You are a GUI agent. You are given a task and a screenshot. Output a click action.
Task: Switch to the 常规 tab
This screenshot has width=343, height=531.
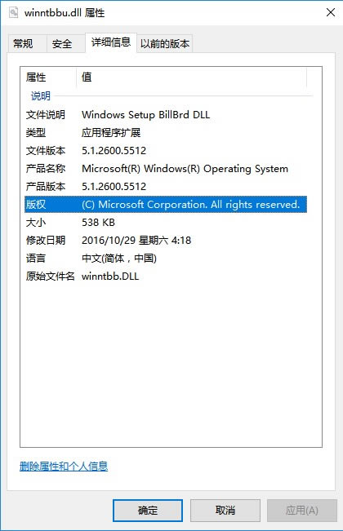[23, 44]
